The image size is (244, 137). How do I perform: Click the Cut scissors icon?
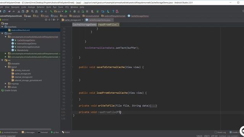point(19,11)
